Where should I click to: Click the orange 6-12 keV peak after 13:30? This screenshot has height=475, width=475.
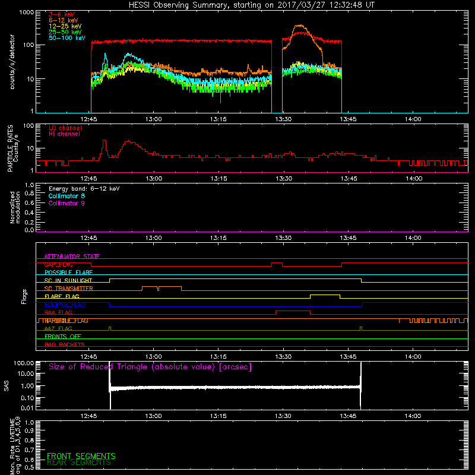pyautogui.click(x=300, y=26)
